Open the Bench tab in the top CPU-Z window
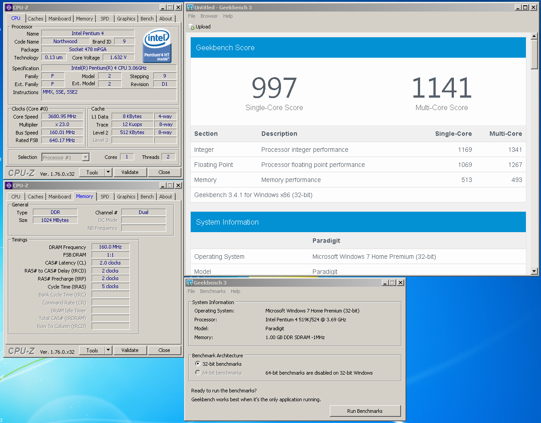 pos(147,19)
